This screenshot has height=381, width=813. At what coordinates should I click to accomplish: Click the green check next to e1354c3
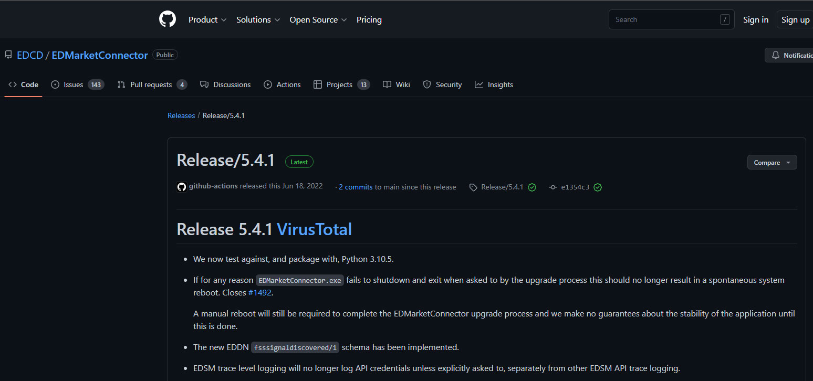pos(598,187)
